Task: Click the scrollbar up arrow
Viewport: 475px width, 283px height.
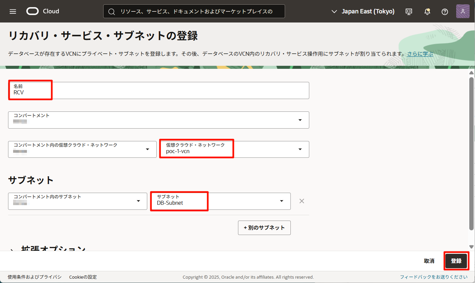Action: coord(471,73)
